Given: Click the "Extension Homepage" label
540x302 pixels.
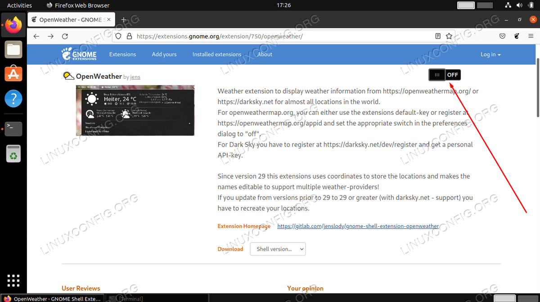Looking at the screenshot, I should pyautogui.click(x=244, y=226).
